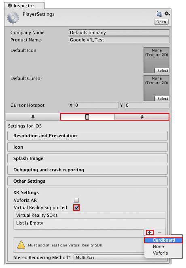Image resolution: width=186 pixels, height=268 pixels.
Task: Expand the Icon section
Action: click(87, 147)
